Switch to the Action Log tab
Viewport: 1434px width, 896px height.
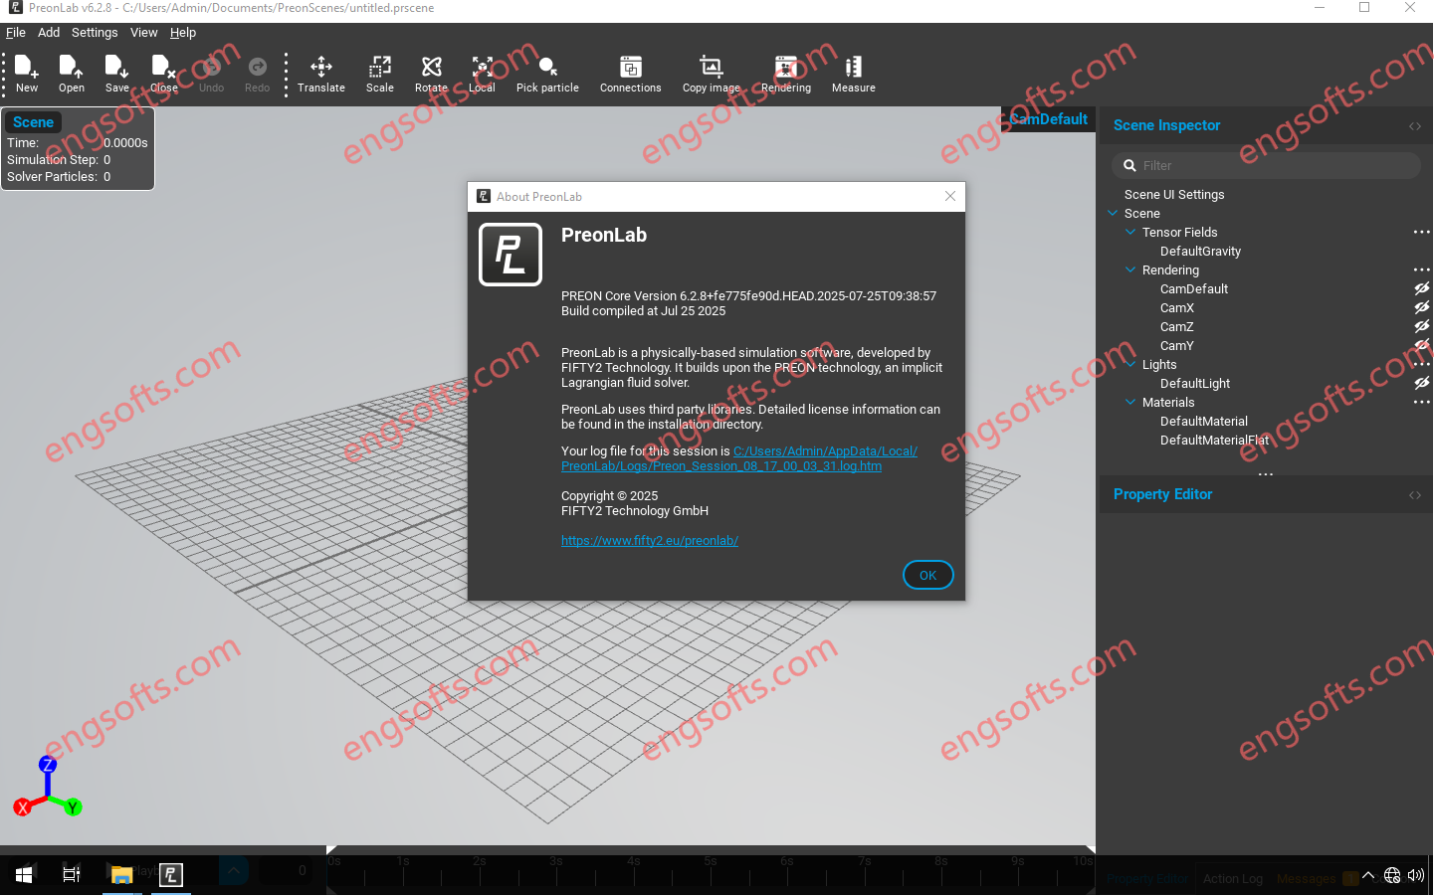[x=1233, y=879]
